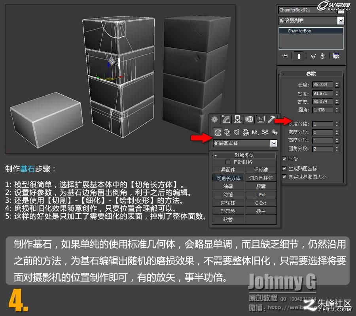Select the Systems gears icon
Screen dimensions: 356x316
[x=274, y=132]
